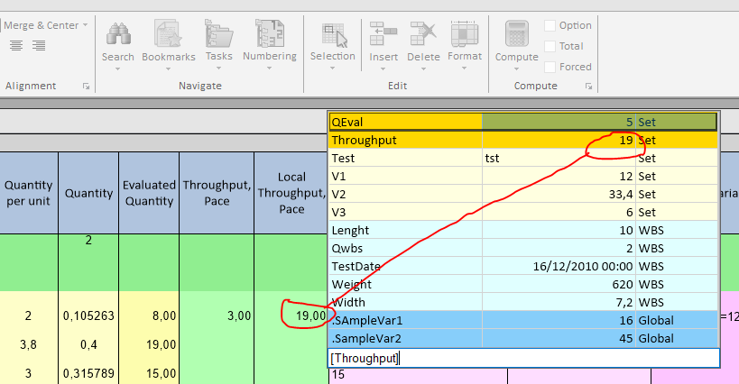Check the Forced checkbox
The height and width of the screenshot is (384, 739).
coord(550,67)
